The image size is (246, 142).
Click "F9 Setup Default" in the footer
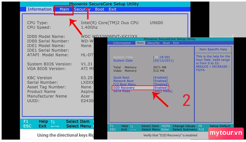pos(214,126)
